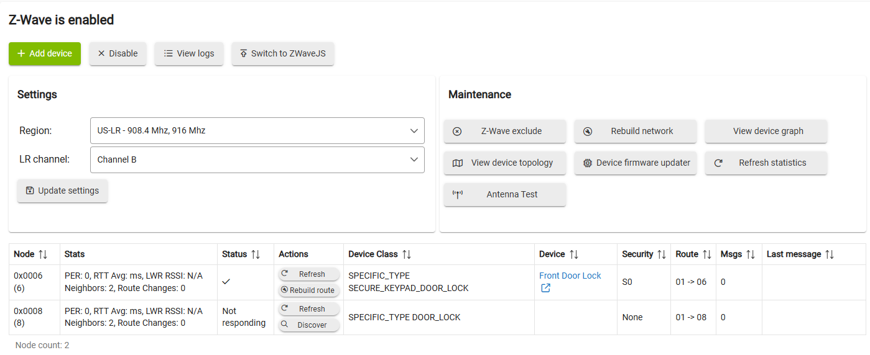Click the None security value
Viewport: 870px width, 355px height.
tap(632, 317)
